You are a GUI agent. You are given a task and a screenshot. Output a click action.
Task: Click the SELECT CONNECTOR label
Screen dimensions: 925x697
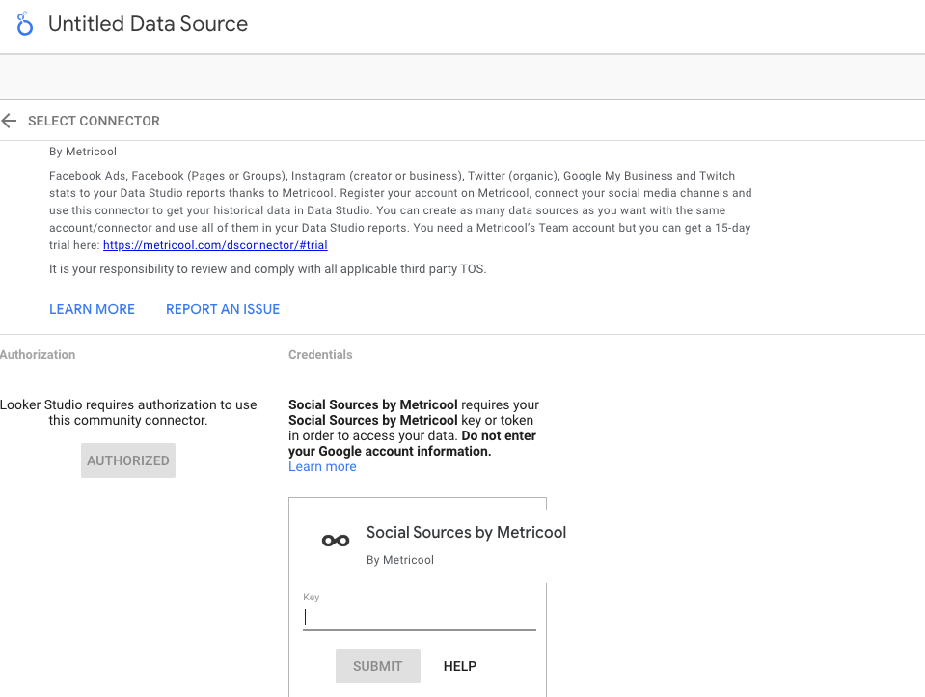(x=94, y=121)
